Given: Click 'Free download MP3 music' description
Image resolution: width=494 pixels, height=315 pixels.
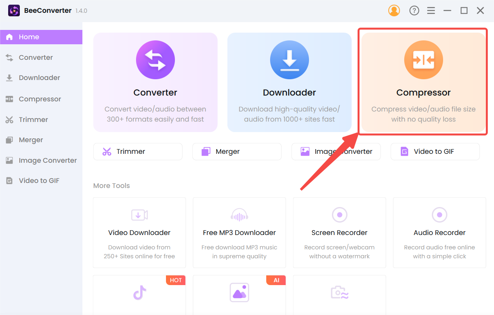Looking at the screenshot, I should pyautogui.click(x=239, y=252).
